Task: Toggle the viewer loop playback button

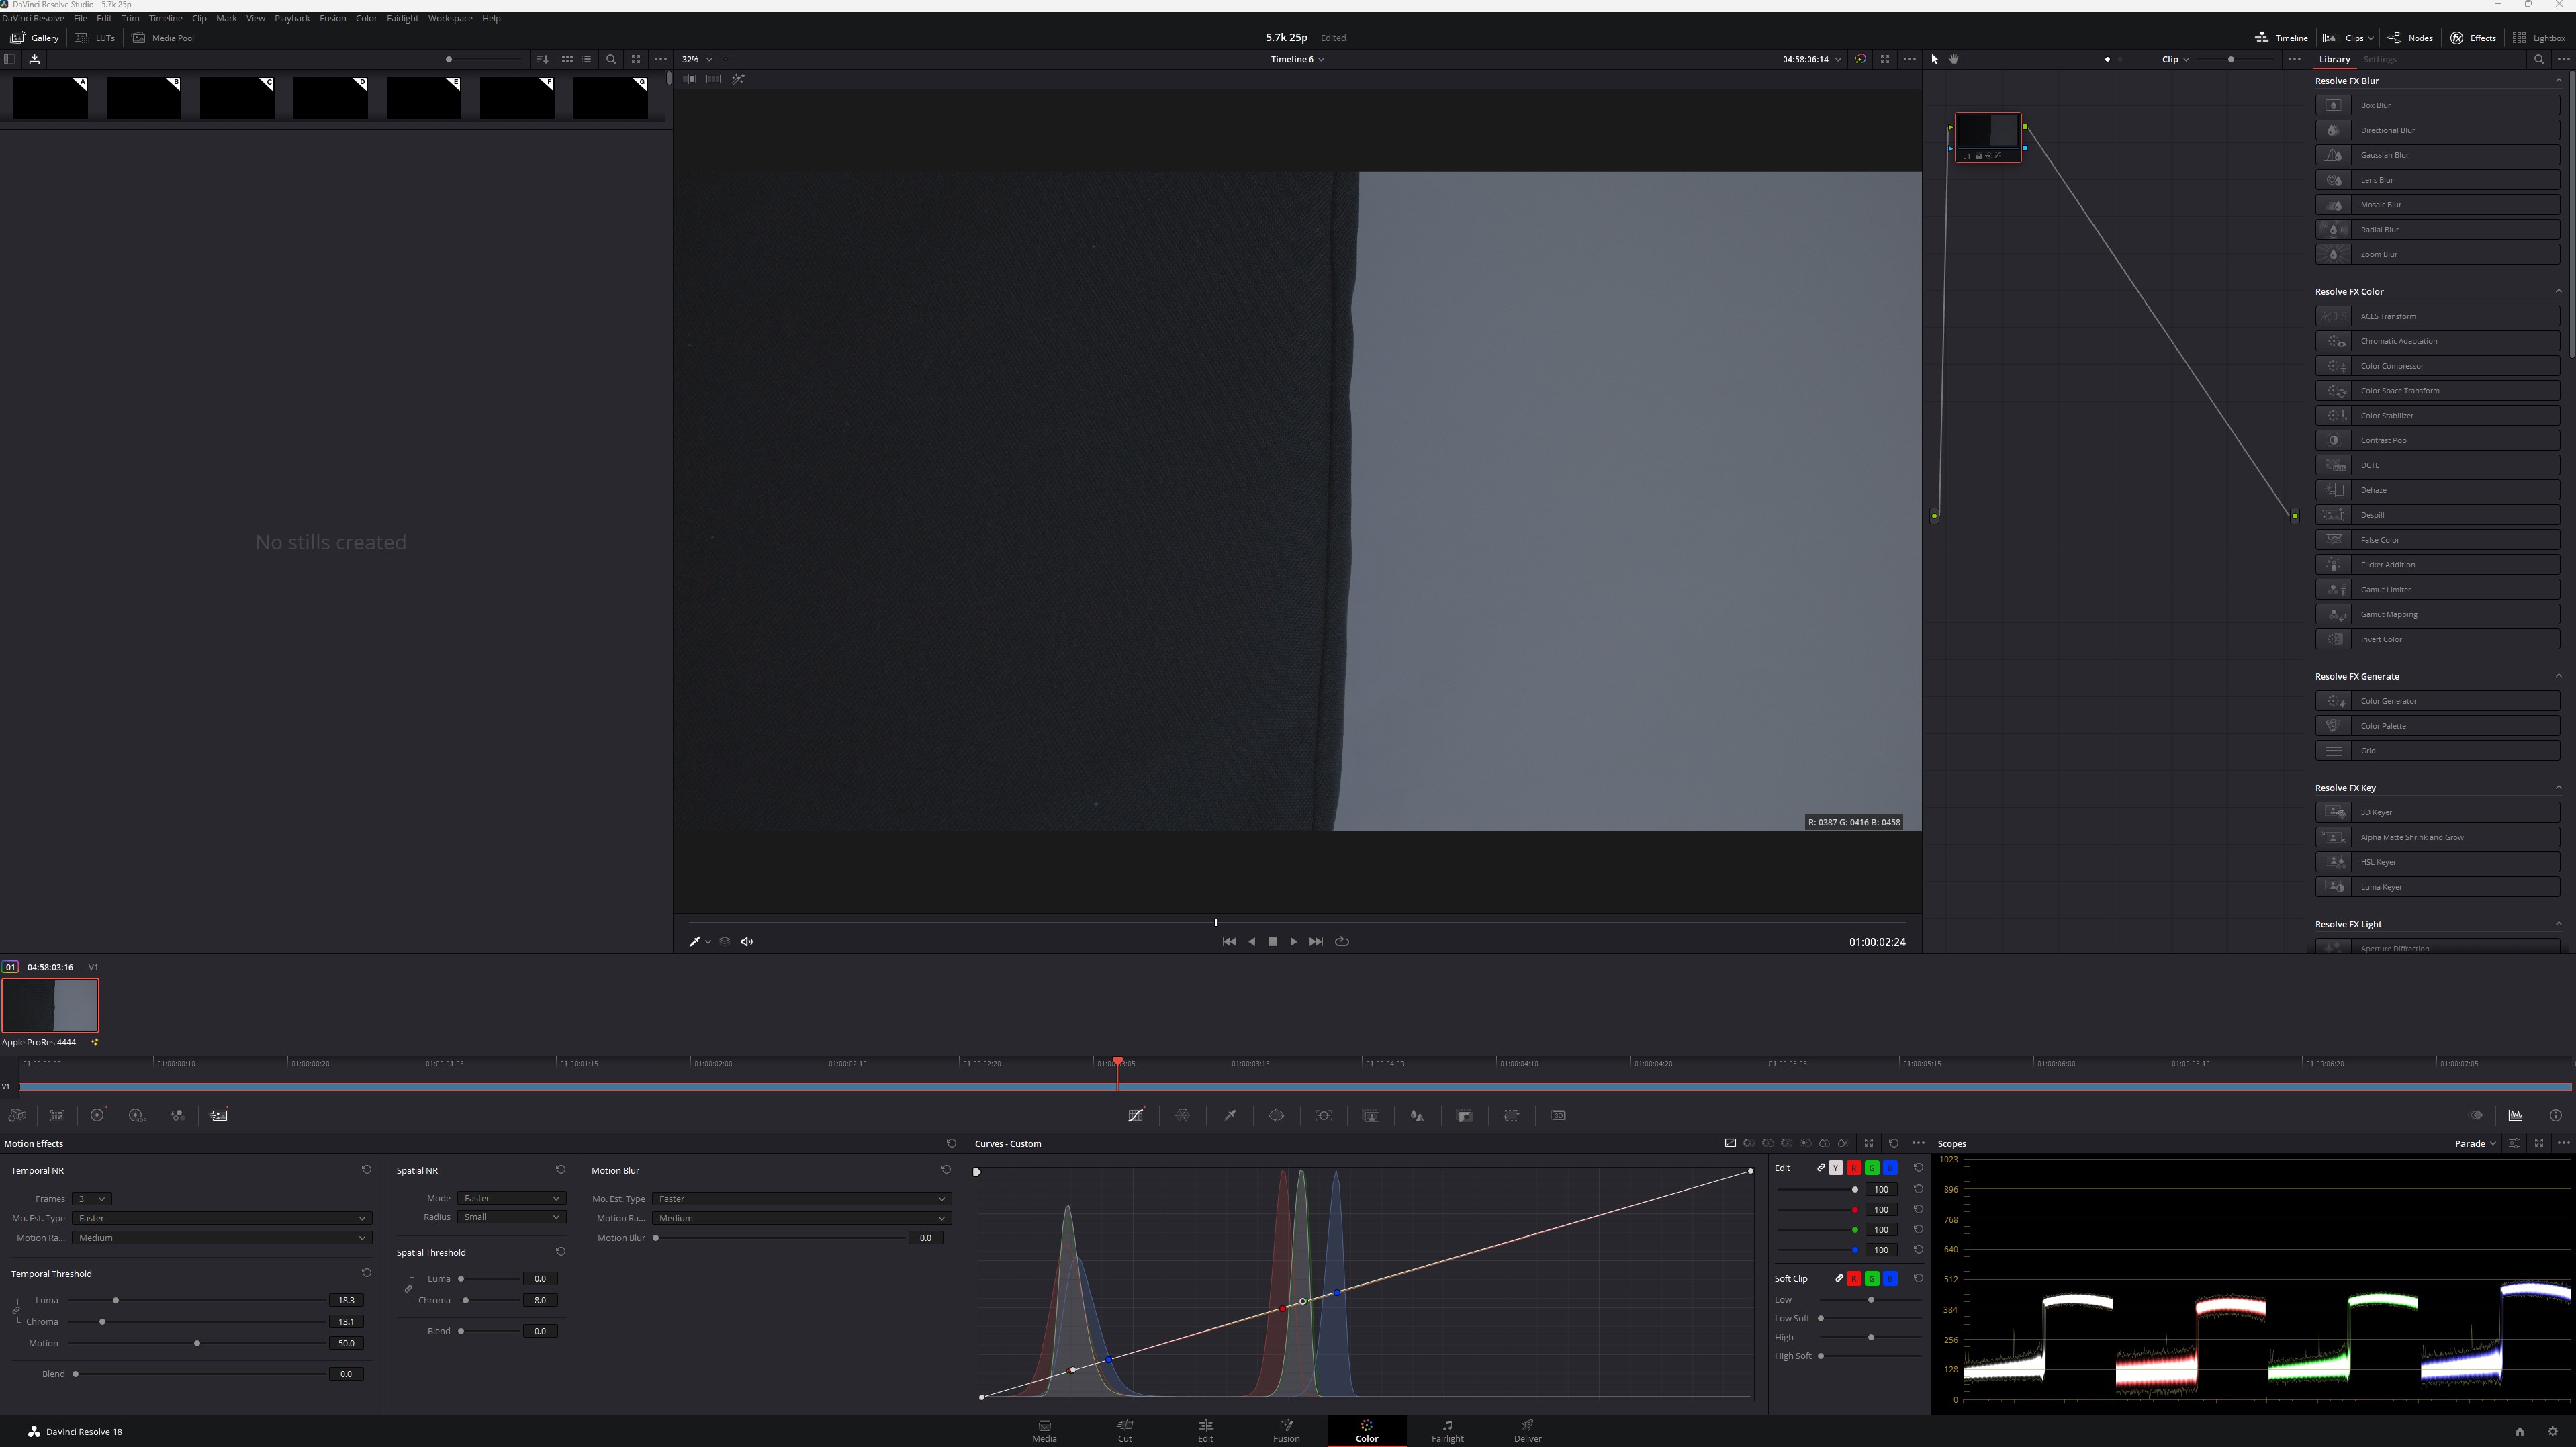Action: click(1342, 941)
